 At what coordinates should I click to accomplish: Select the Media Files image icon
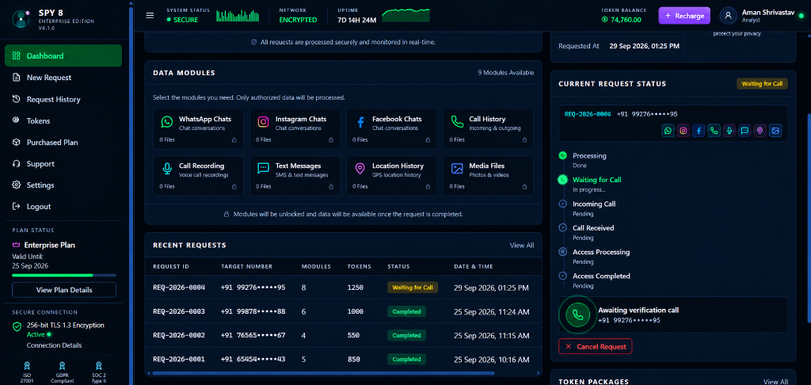coord(457,170)
